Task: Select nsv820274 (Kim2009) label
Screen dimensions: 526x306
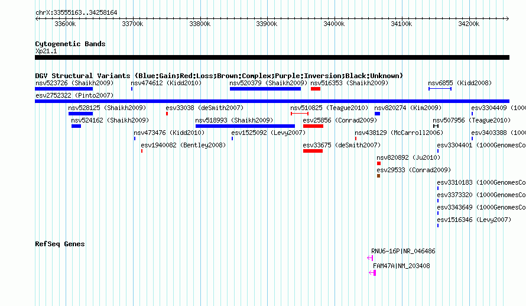Action: (408, 108)
